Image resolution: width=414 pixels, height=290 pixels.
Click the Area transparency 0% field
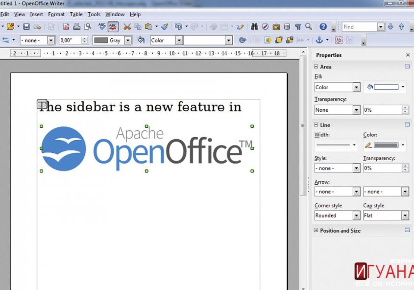coord(382,110)
